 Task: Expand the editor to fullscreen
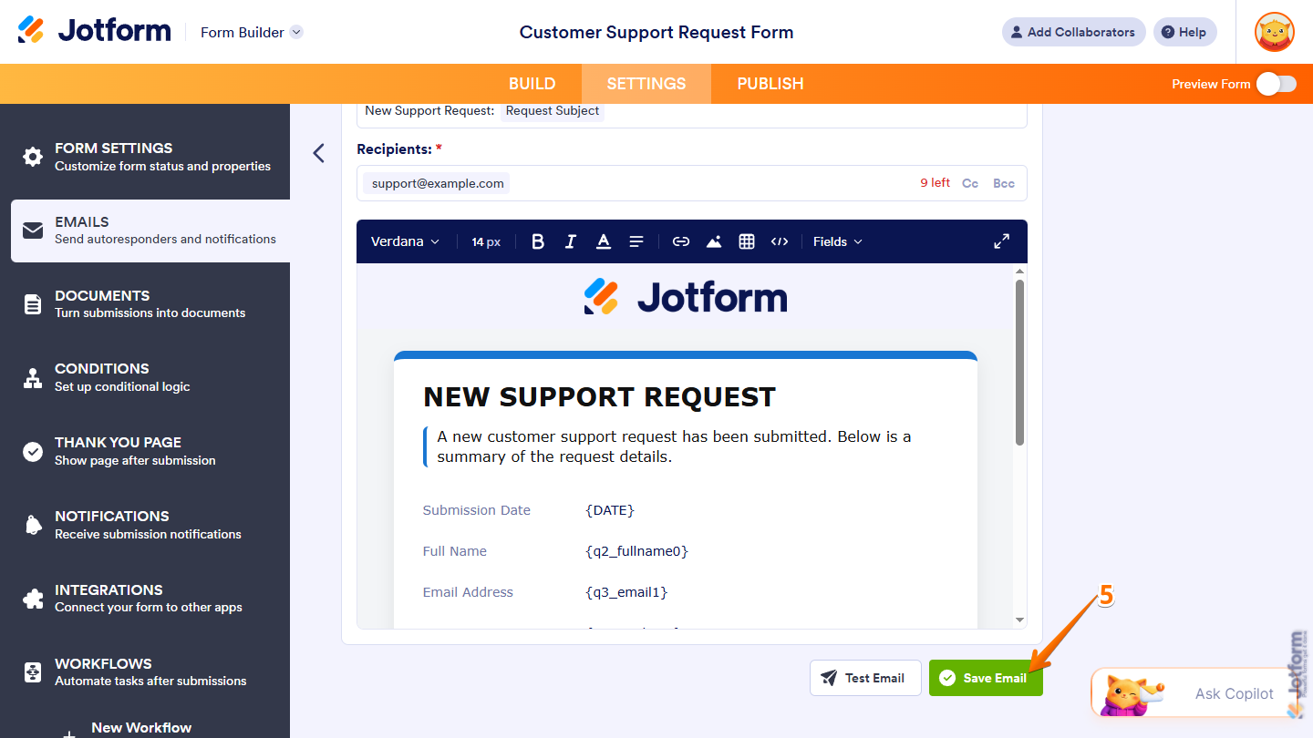(x=1001, y=241)
